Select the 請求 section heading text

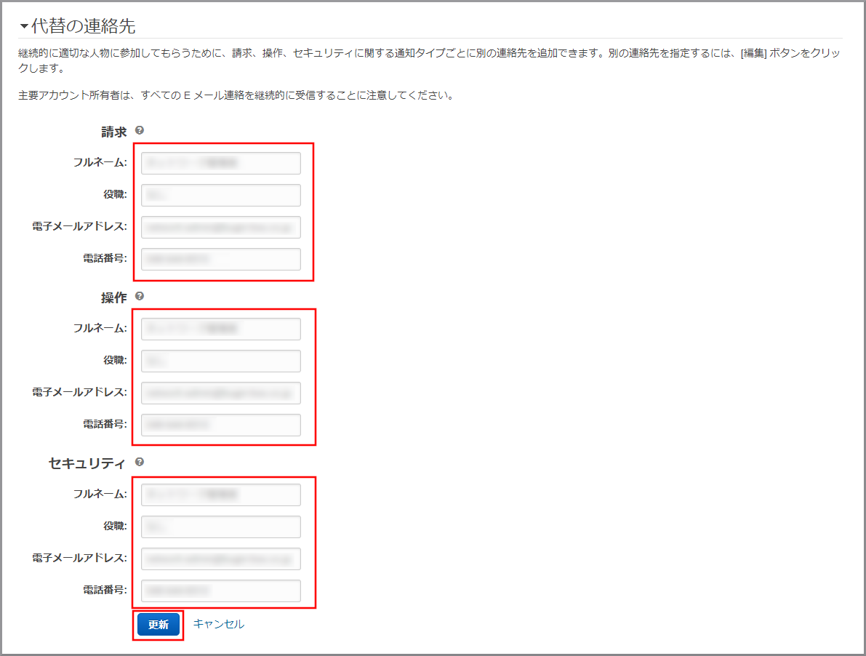pyautogui.click(x=113, y=132)
